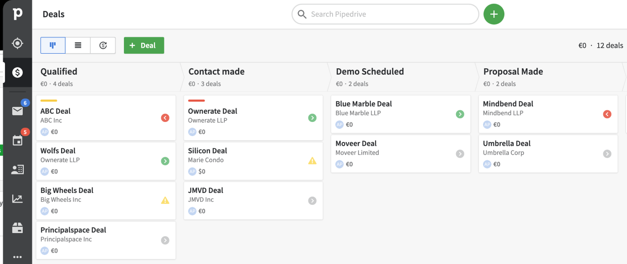Click the AP owner avatar on Umbrella Deal
Image resolution: width=627 pixels, height=264 pixels.
click(487, 164)
